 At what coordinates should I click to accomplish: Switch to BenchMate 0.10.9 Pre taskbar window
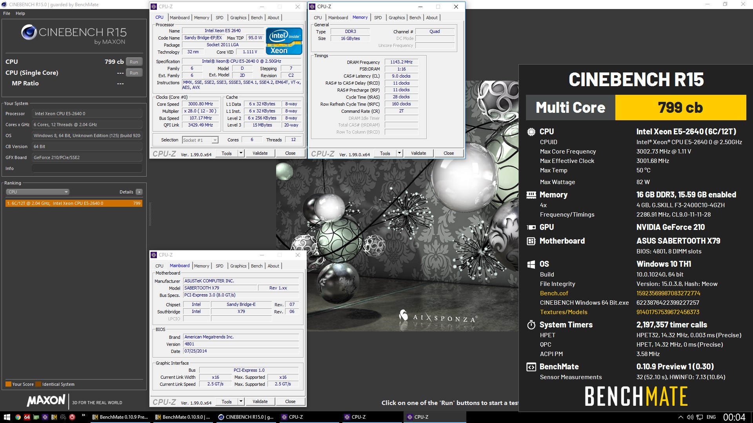[120, 417]
